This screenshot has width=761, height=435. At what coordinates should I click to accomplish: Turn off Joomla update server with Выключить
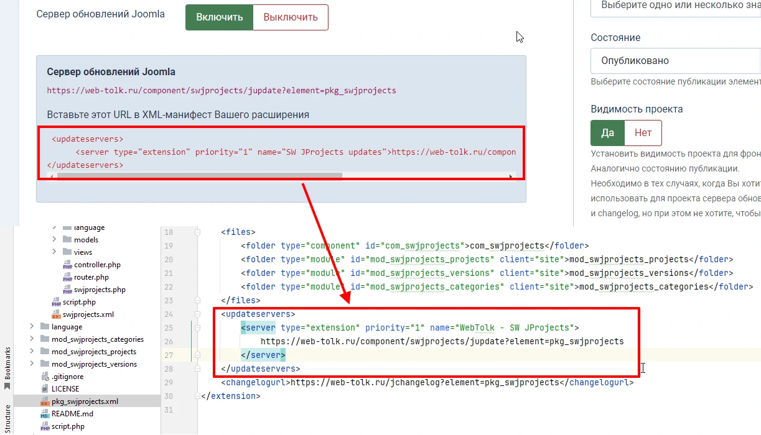click(x=291, y=17)
